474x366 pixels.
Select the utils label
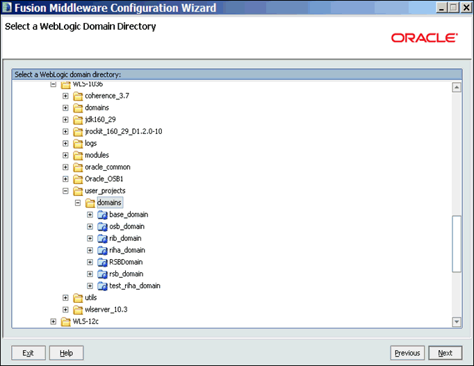pos(90,298)
